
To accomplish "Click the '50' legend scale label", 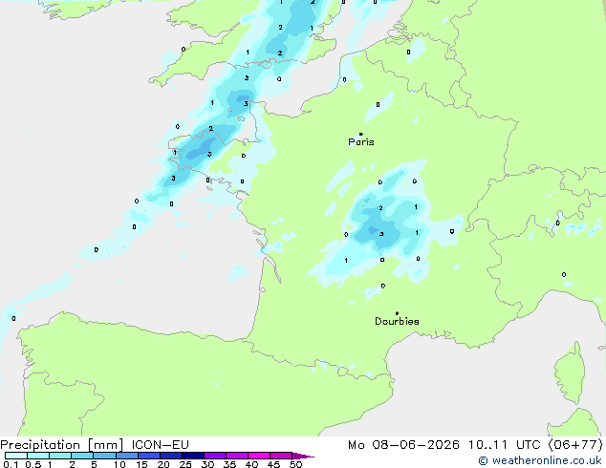I will click(x=295, y=464).
